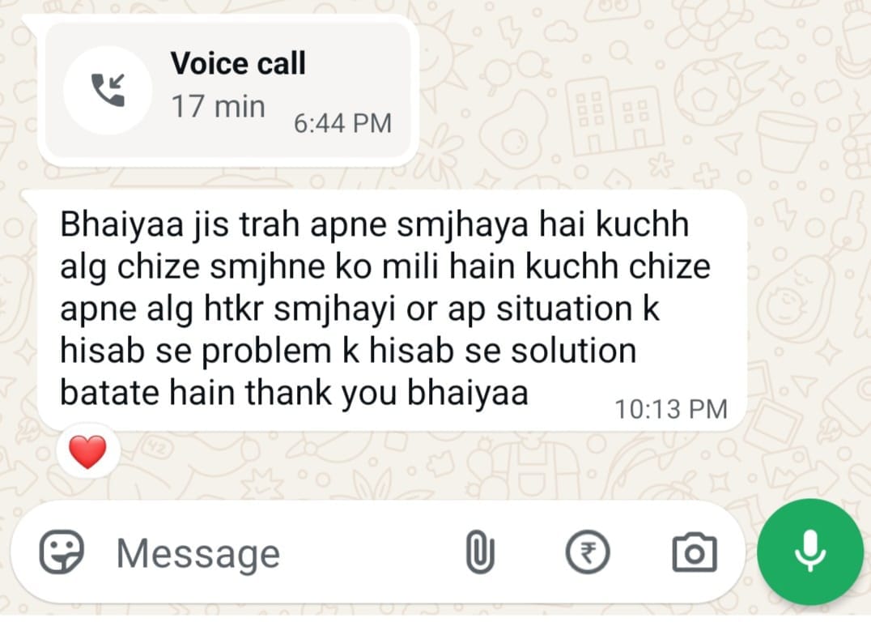Tap the red heart reaction

click(x=87, y=451)
